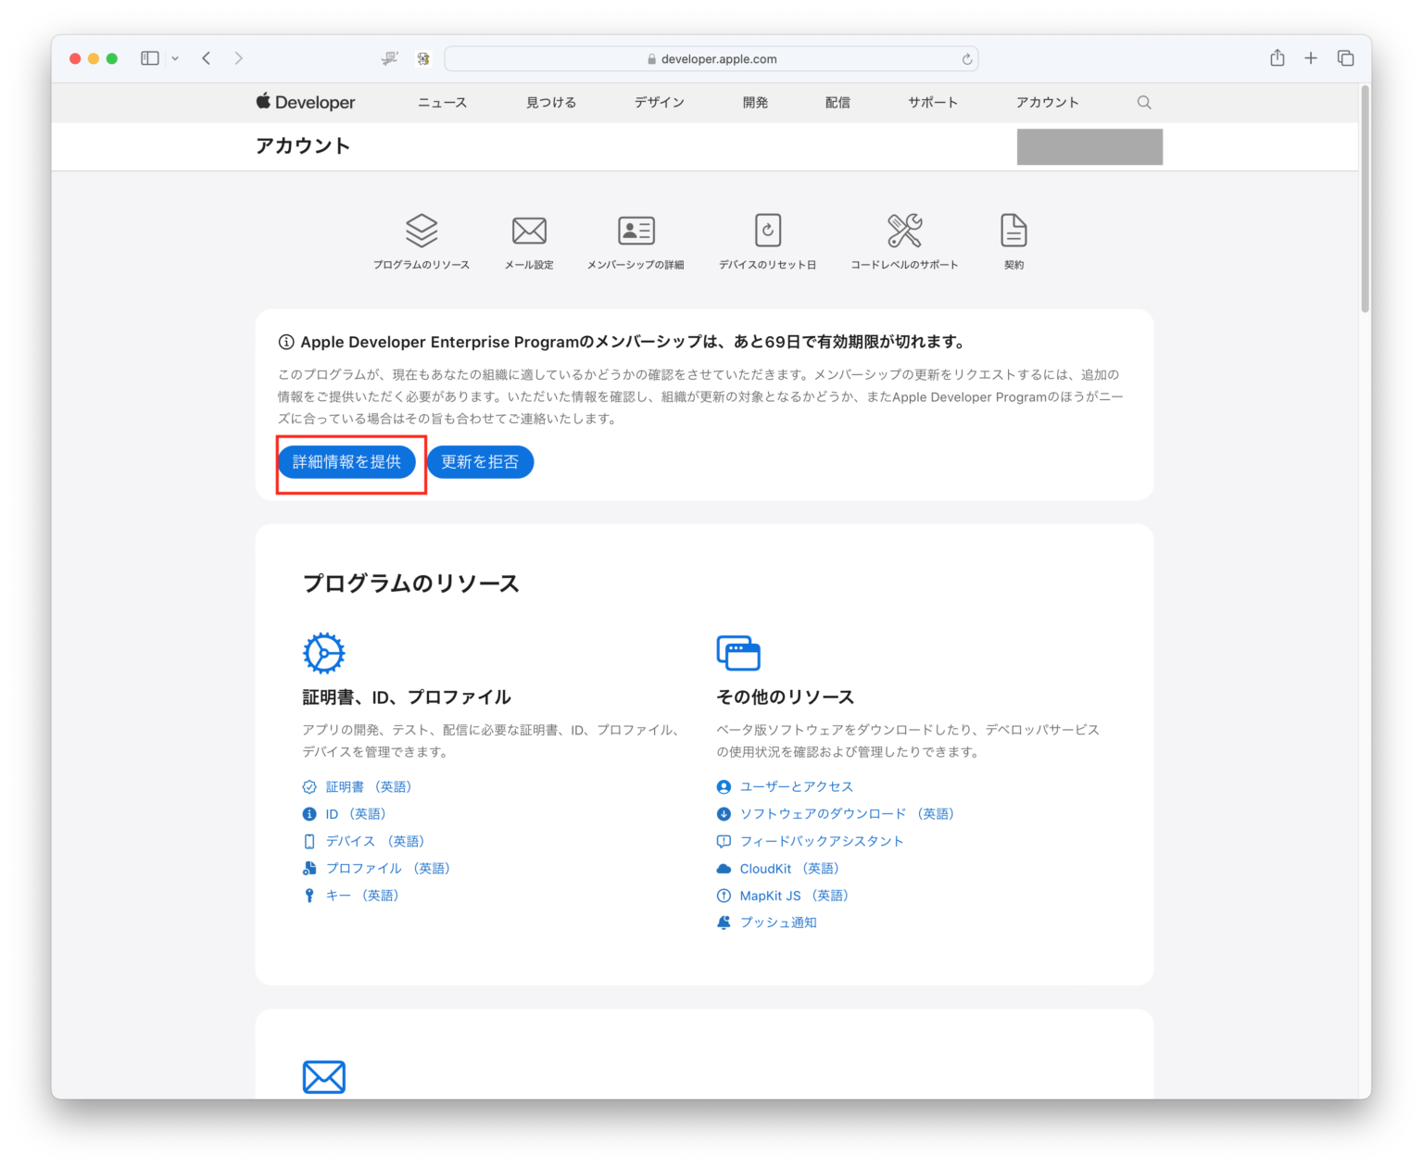Click the CloudKit cloud icon
Image resolution: width=1423 pixels, height=1167 pixels.
point(723,868)
